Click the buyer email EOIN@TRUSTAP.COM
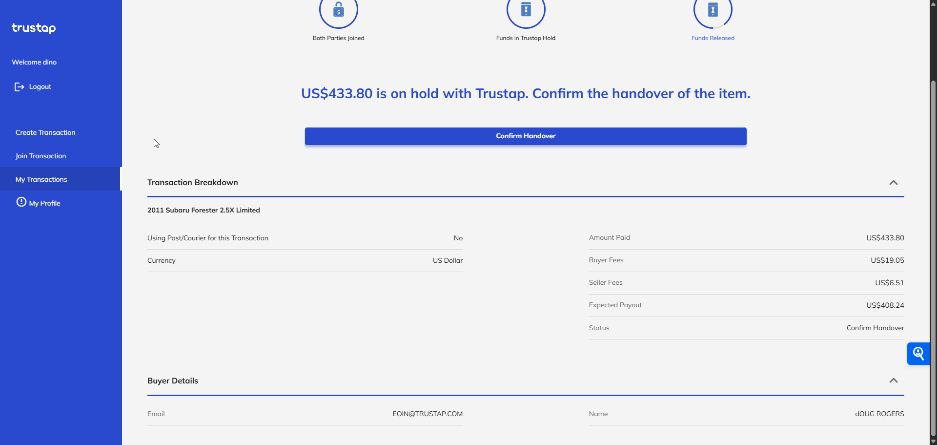The width and height of the screenshot is (937, 445). pos(427,414)
